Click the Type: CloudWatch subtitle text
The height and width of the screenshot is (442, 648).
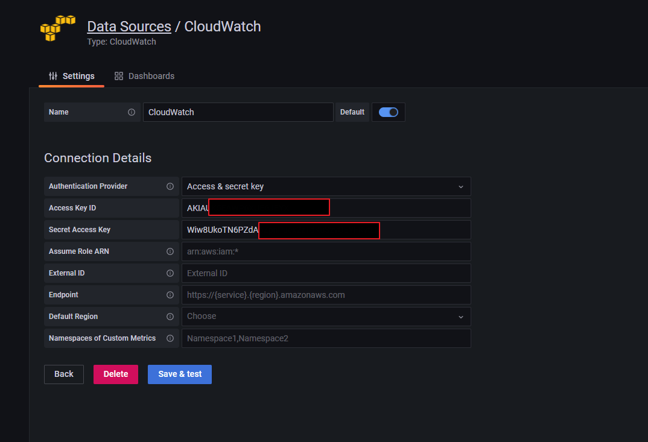[121, 42]
